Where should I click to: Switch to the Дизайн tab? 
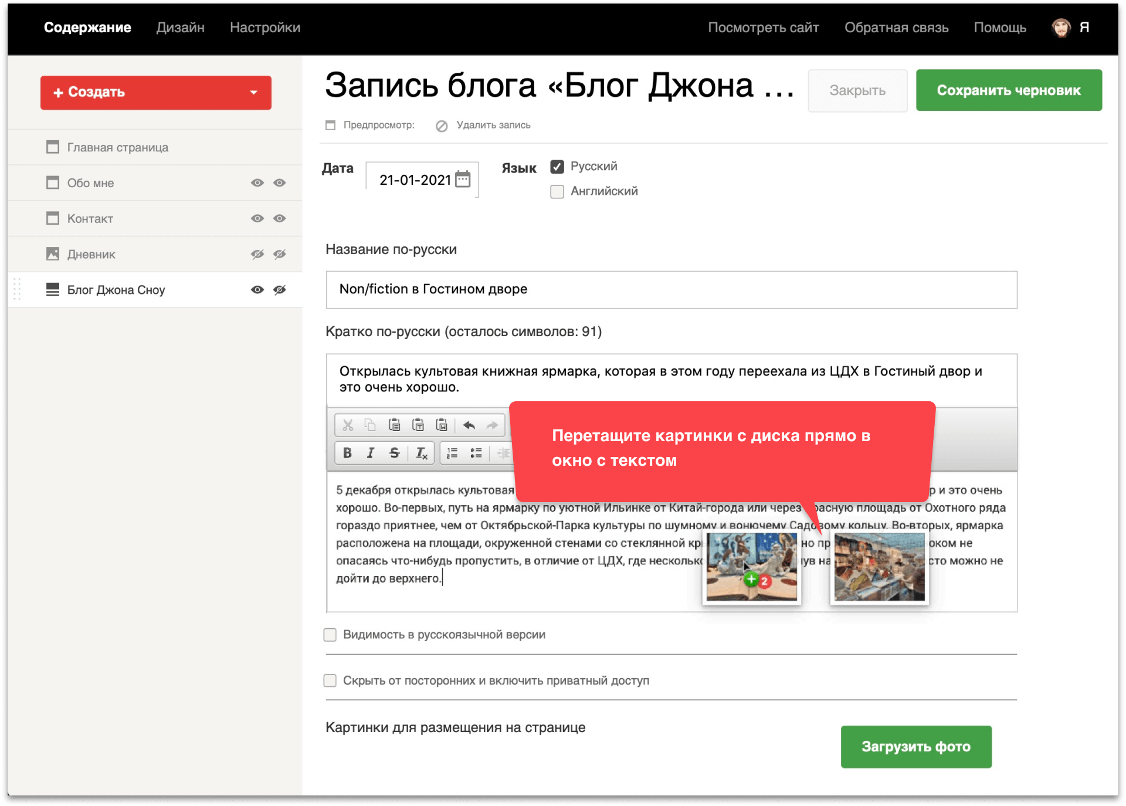pyautogui.click(x=180, y=28)
